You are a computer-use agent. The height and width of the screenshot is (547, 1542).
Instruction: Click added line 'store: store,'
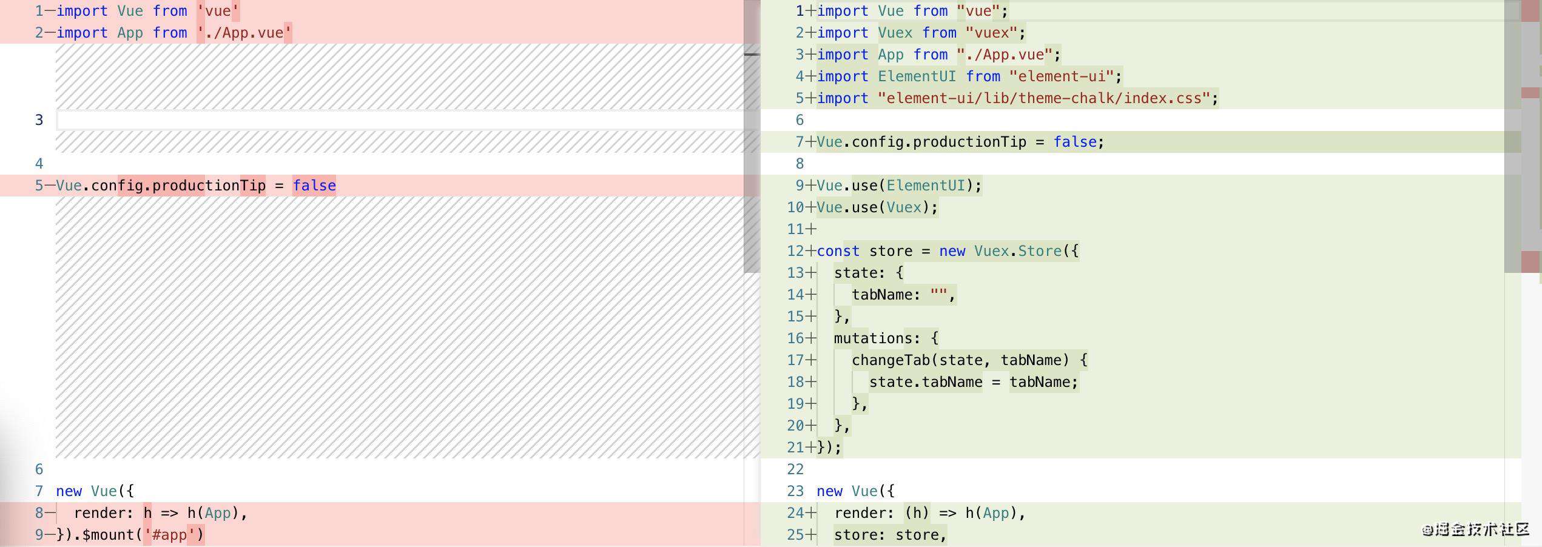coord(890,535)
